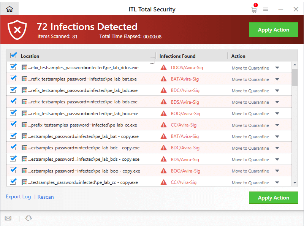Uncheck the pe_lab_cc.exe checkbox
304x228 pixels.
pyautogui.click(x=13, y=124)
